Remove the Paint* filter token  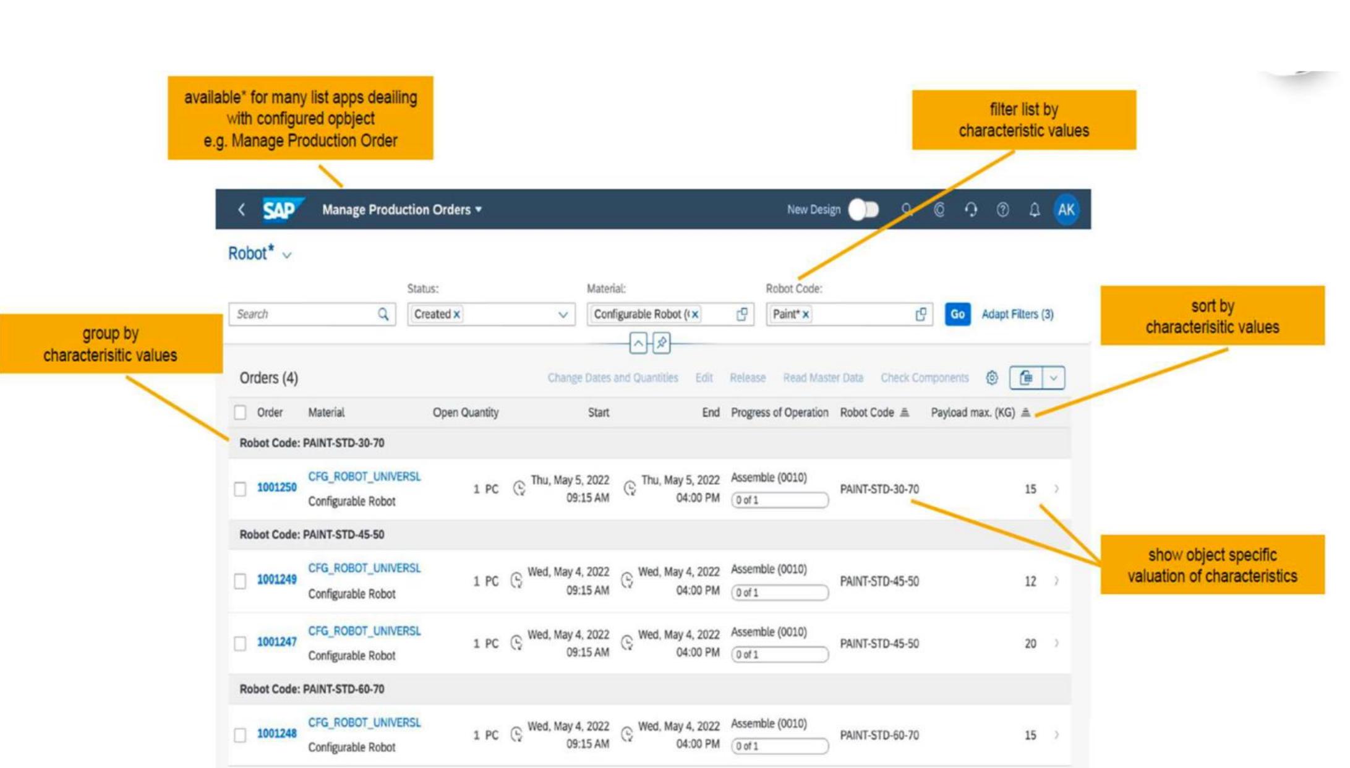(x=805, y=314)
